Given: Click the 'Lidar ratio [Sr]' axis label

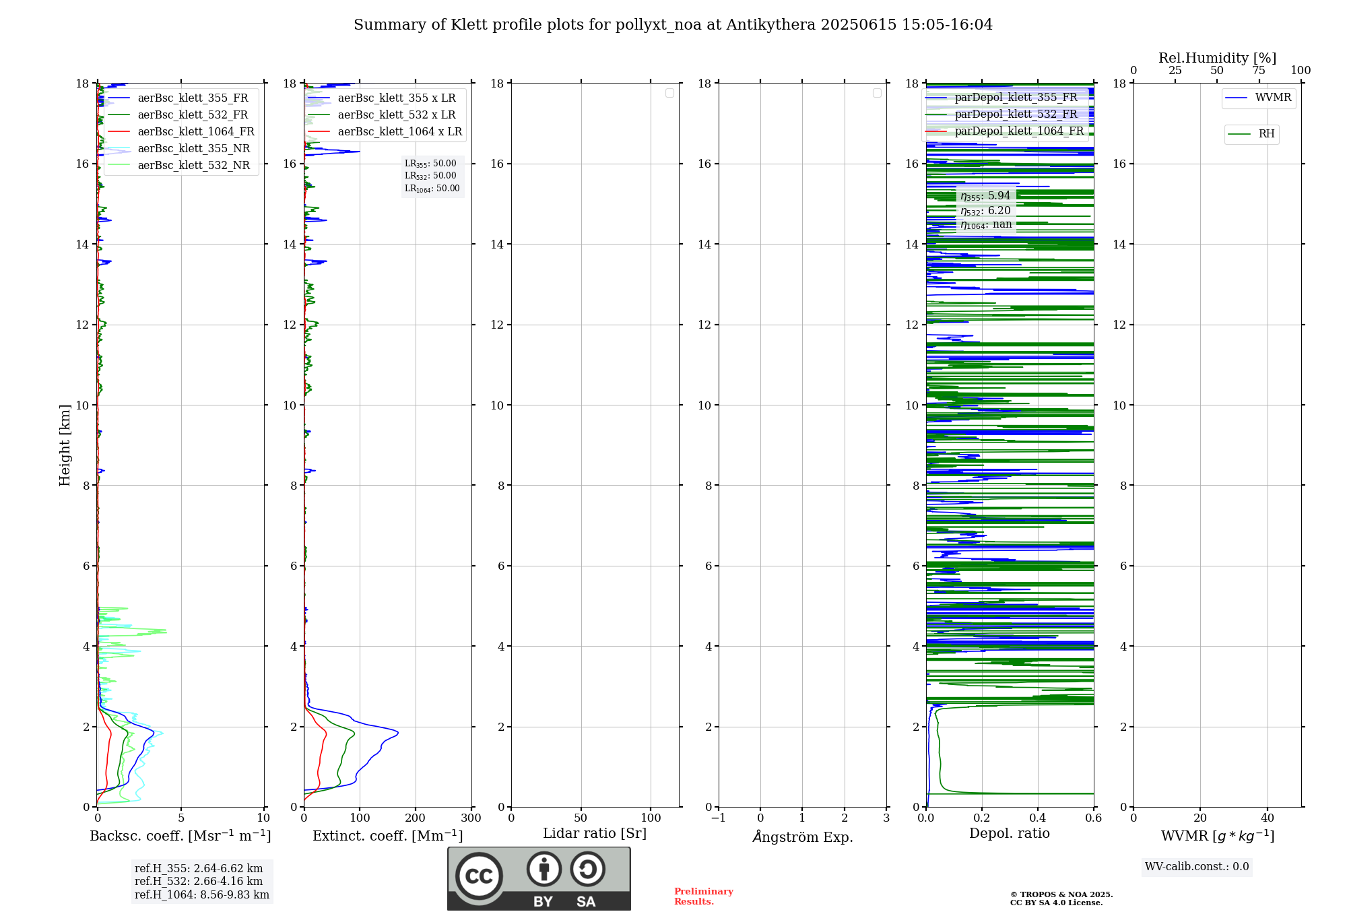Looking at the screenshot, I should pyautogui.click(x=595, y=834).
